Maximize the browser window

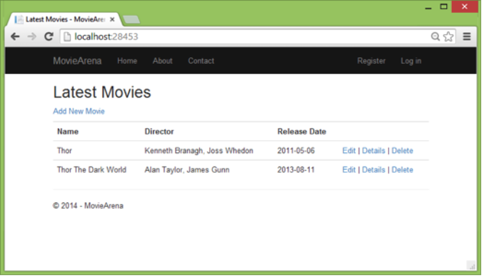[444, 6]
